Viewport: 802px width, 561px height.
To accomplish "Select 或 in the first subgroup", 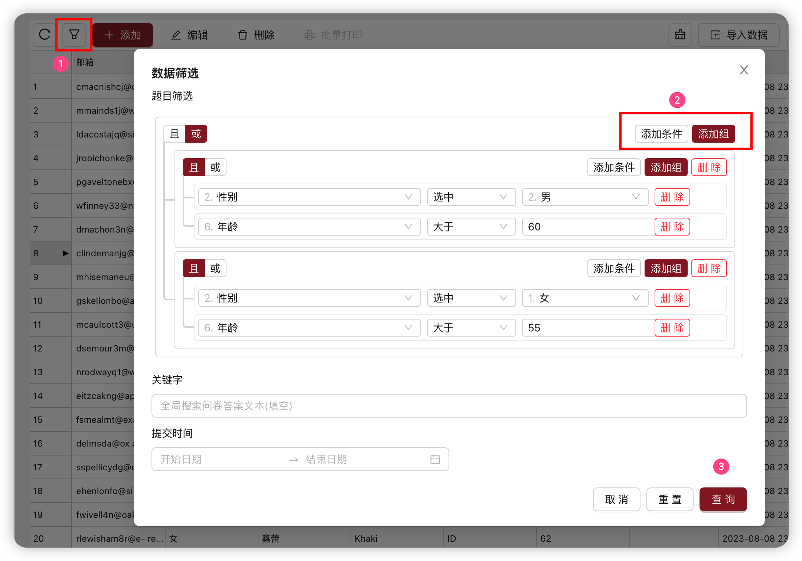I will point(215,167).
